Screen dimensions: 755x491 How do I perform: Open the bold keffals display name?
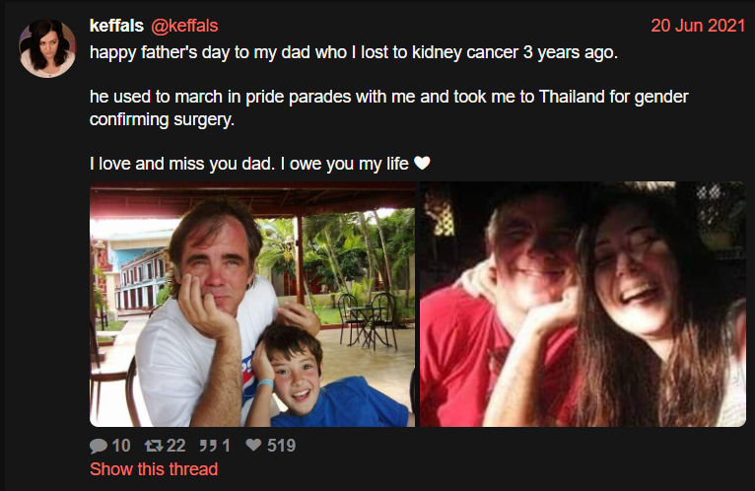(x=116, y=26)
